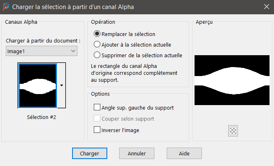Select the Sélection #2 channel thumbnail
This screenshot has width=274, height=166.
tap(38, 85)
